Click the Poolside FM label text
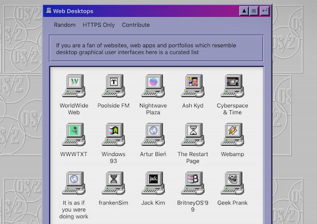The height and width of the screenshot is (224, 317). (113, 106)
